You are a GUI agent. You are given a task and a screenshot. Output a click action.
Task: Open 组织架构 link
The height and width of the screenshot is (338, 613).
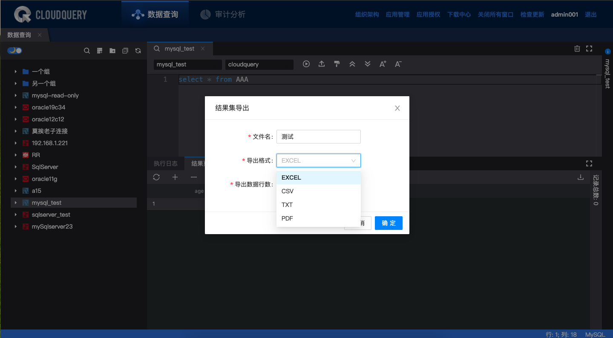click(367, 14)
